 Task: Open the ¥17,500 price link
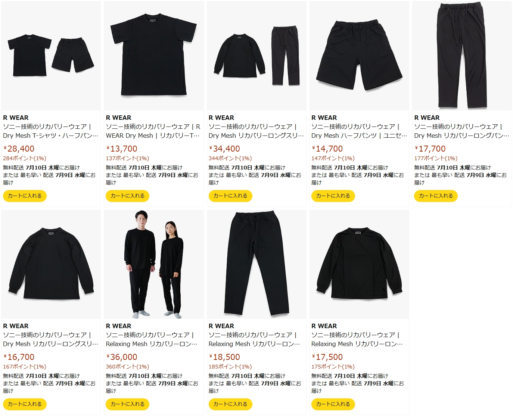[327, 357]
